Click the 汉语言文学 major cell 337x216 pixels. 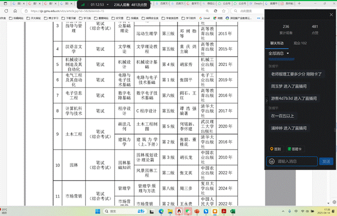coord(74,49)
